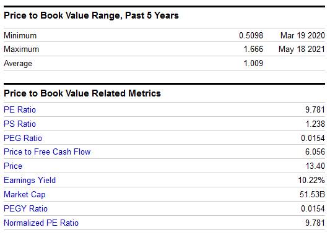Click the minimum value 0.5098
Screen dimensions: 330x235
point(251,35)
